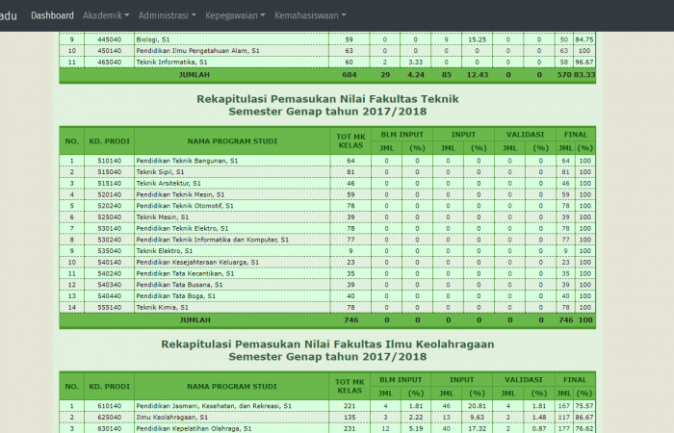Click the site brand logo text in navbar
Viewport: 674px width, 433px height.
8,15
